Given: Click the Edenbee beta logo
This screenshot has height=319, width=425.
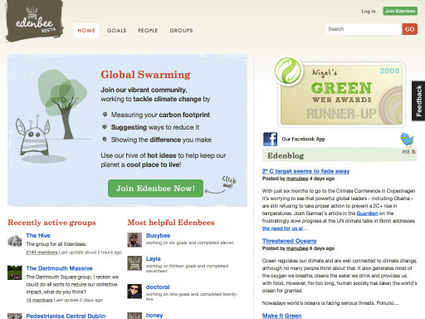Looking at the screenshot, I should (34, 21).
